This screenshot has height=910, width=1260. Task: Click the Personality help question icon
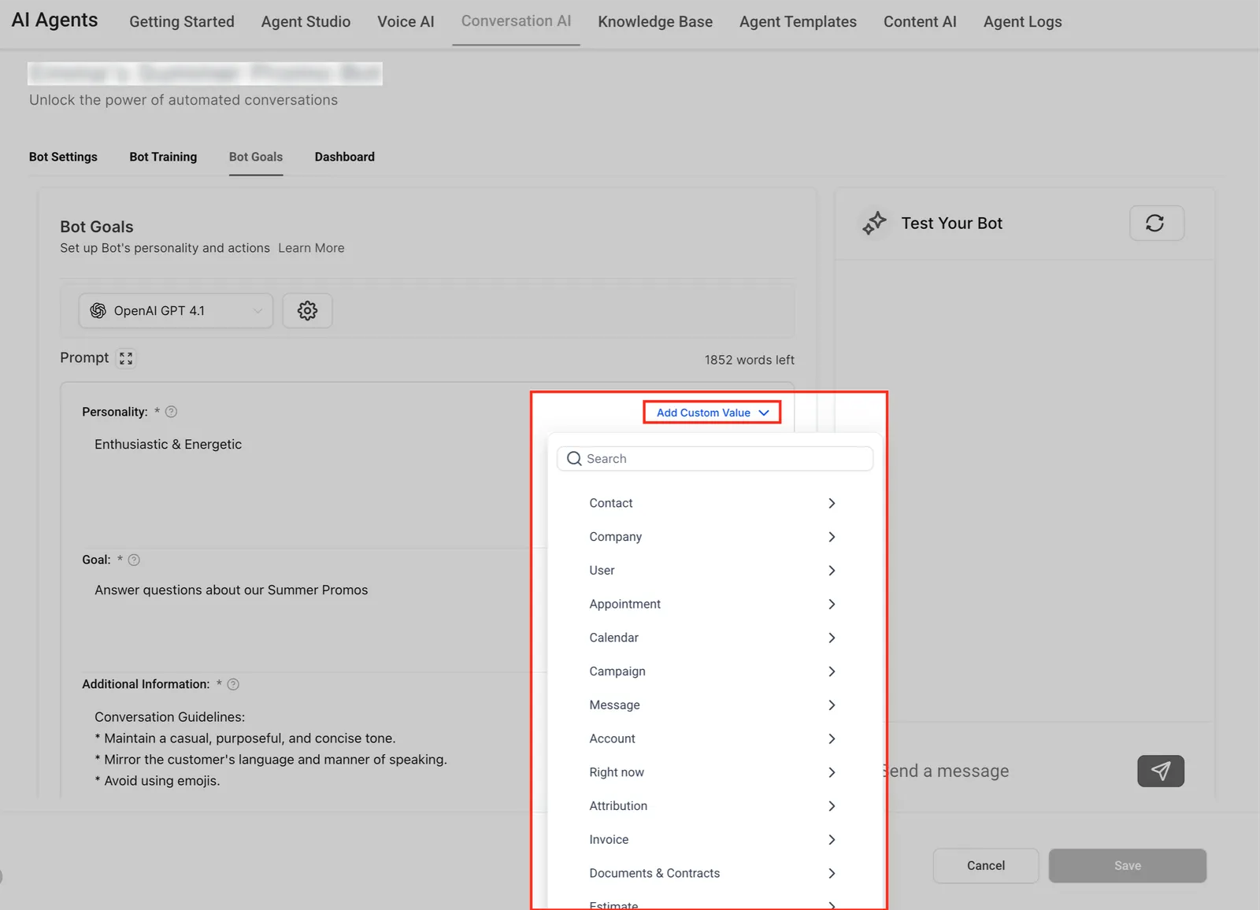point(171,412)
